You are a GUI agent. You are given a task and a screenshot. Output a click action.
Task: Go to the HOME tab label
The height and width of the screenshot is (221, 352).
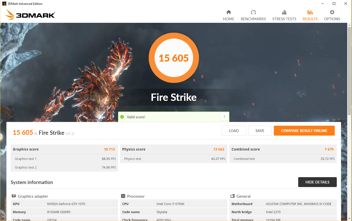(x=229, y=19)
